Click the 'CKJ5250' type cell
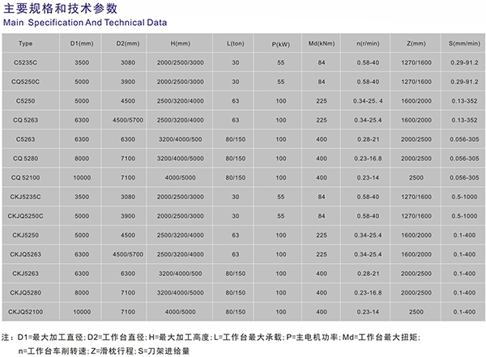 (x=25, y=236)
